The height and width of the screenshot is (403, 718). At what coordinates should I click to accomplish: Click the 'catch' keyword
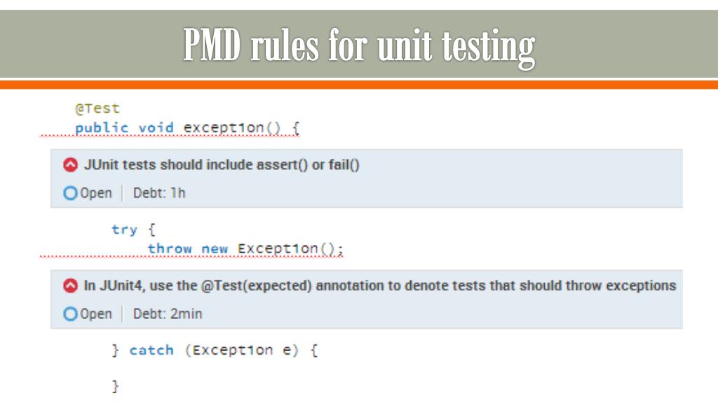151,351
